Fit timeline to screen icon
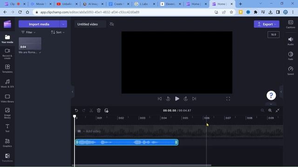Screen dimensions: 298x167 tap(278, 110)
